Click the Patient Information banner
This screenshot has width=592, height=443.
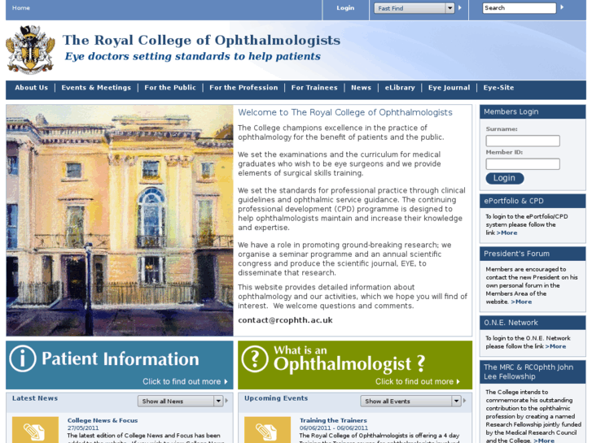(x=120, y=365)
